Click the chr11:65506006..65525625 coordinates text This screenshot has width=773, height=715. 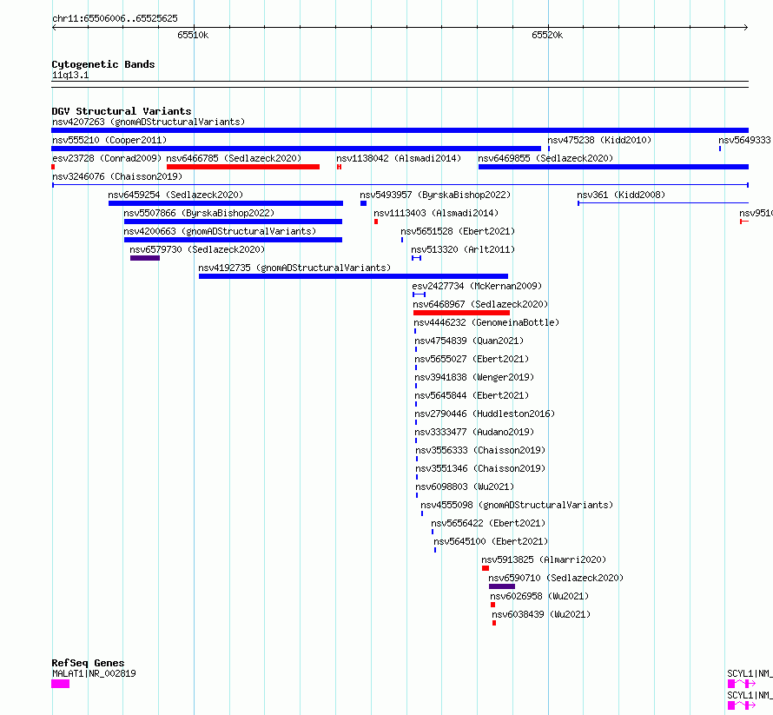[x=115, y=19]
